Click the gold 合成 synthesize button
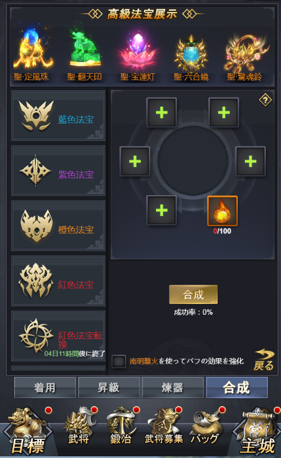281x458 pixels. click(x=194, y=294)
